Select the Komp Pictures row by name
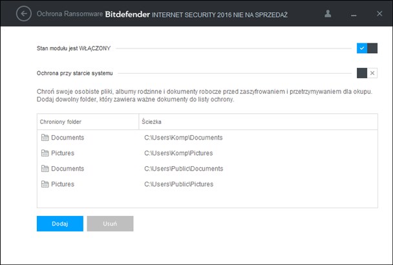The height and width of the screenshot is (265, 393). 63,153
